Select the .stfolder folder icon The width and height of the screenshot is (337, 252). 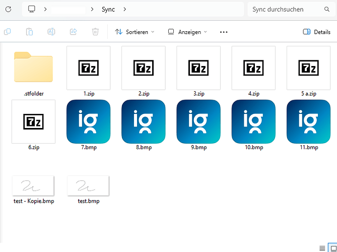tap(34, 67)
